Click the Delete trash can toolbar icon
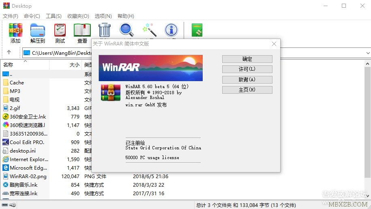This screenshot has height=209, width=371. (x=105, y=30)
